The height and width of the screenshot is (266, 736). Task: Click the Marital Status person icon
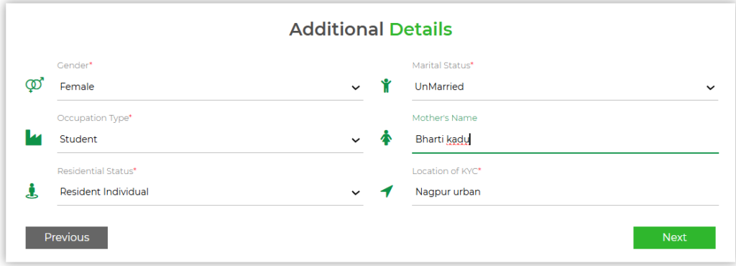[386, 86]
